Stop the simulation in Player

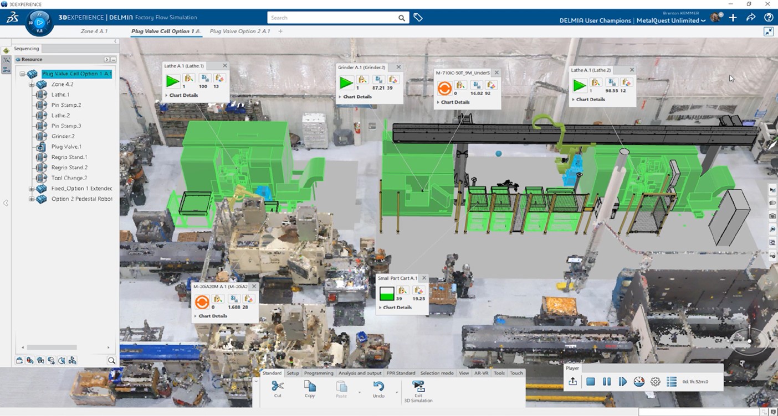pyautogui.click(x=591, y=382)
